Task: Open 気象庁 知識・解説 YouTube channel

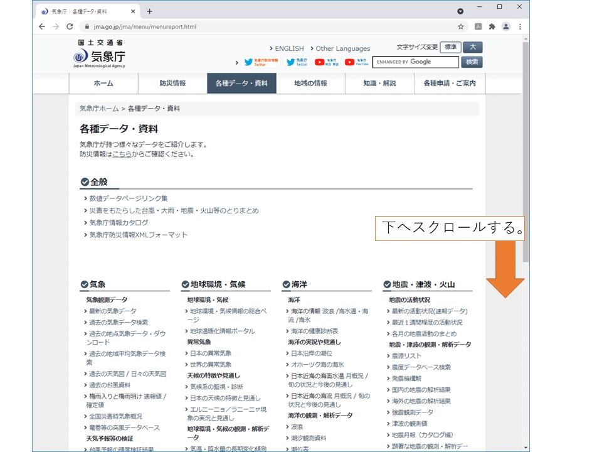Action: [x=326, y=62]
